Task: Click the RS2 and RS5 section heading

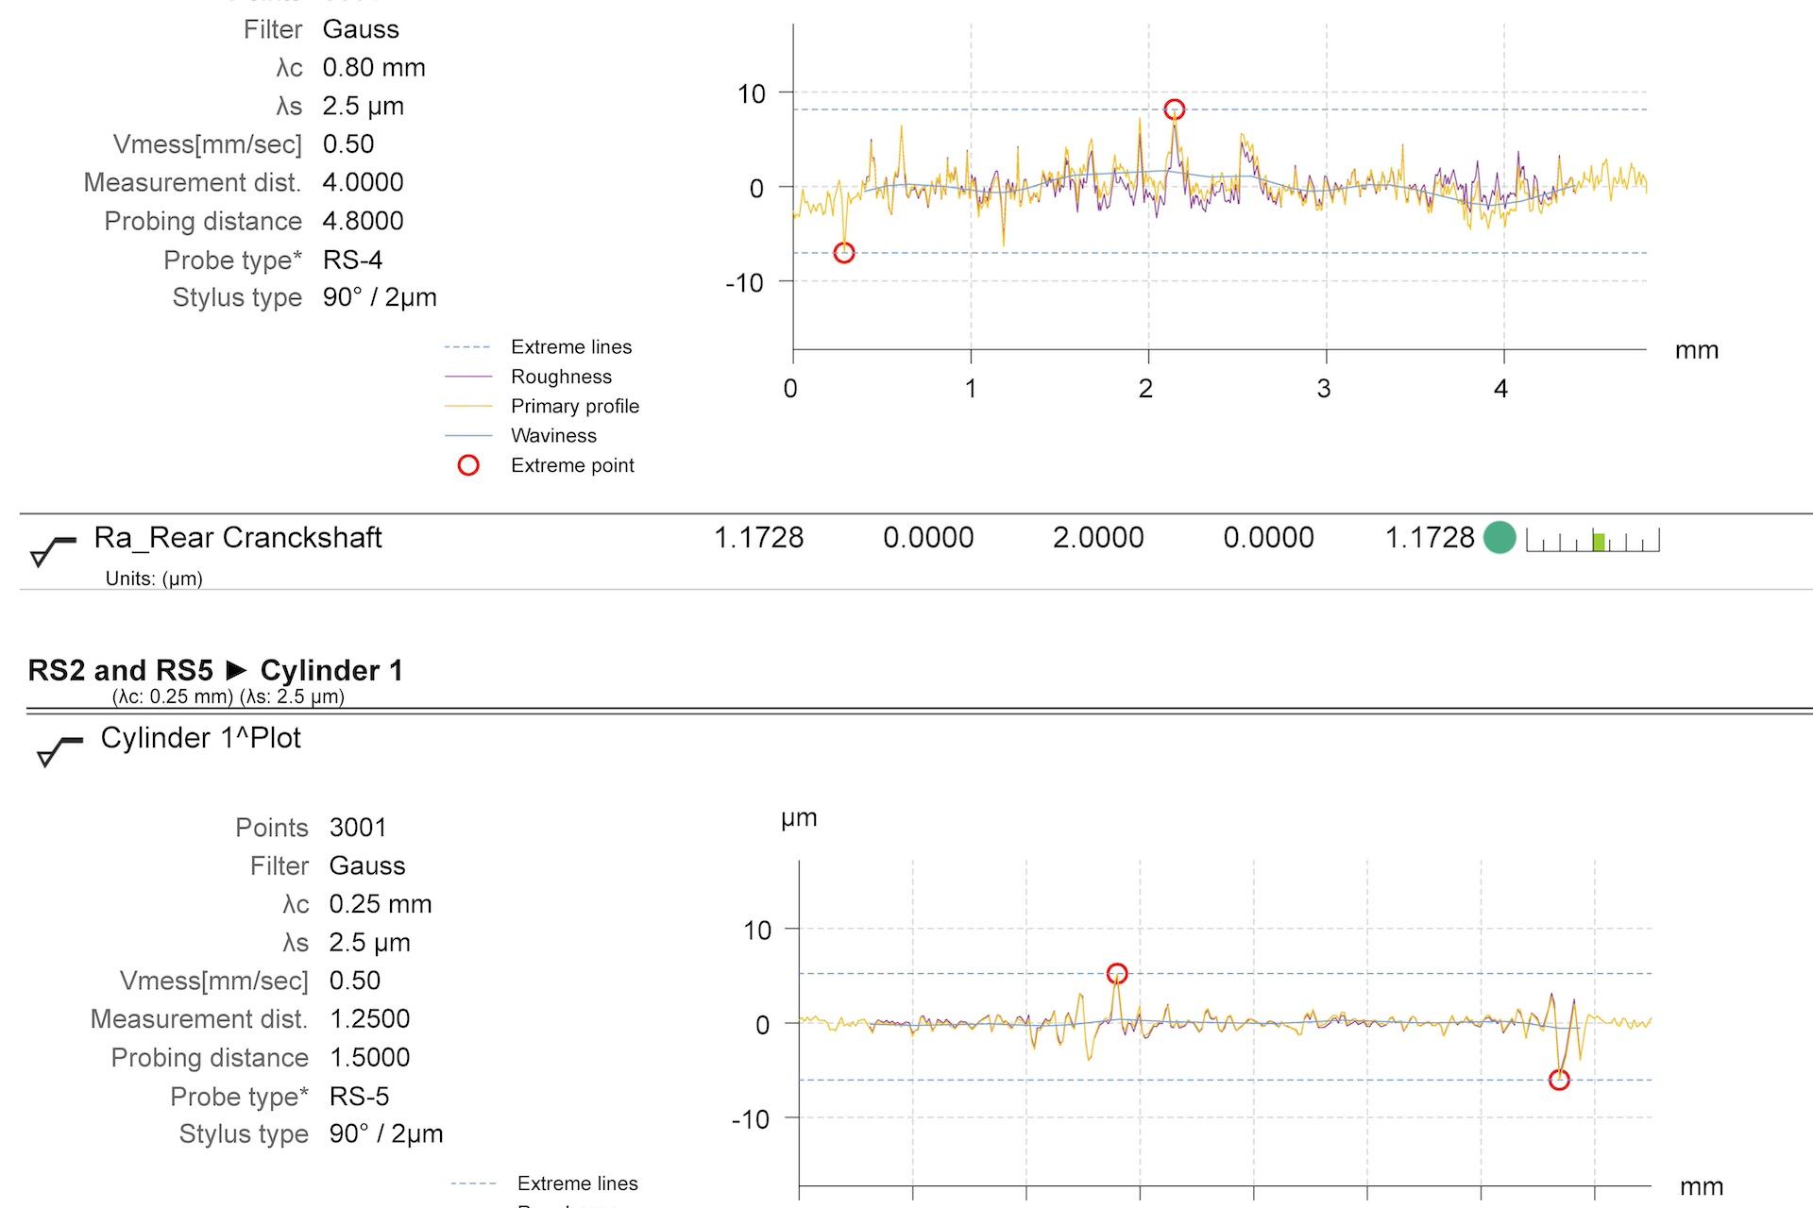Action: click(x=120, y=671)
